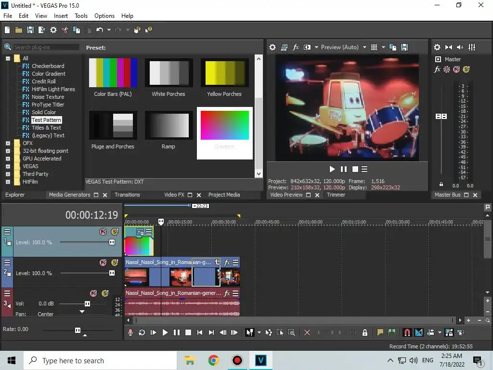This screenshot has width=493, height=370.
Task: Start timeline playback with Play button
Action: [x=165, y=332]
